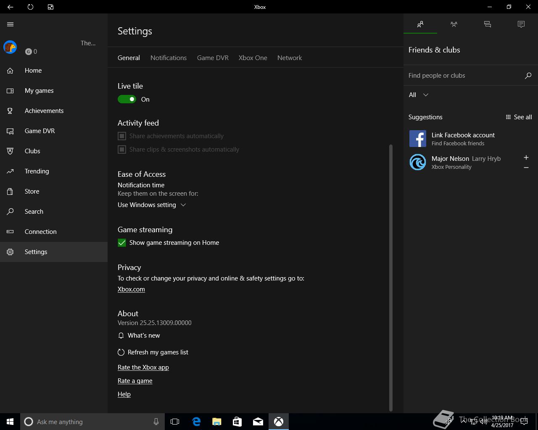Click See all suggestions
Screen dimensions: 538x430
click(x=519, y=117)
